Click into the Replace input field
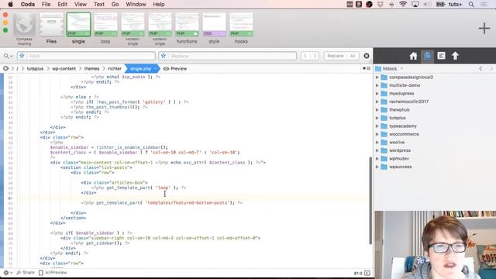This screenshot has width=496, height=279. point(228,56)
